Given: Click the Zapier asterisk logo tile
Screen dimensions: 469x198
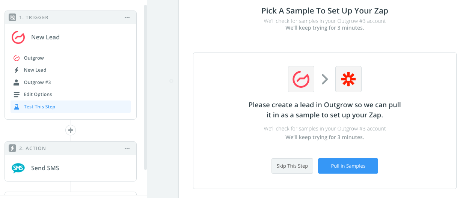Looking at the screenshot, I should coord(348,79).
